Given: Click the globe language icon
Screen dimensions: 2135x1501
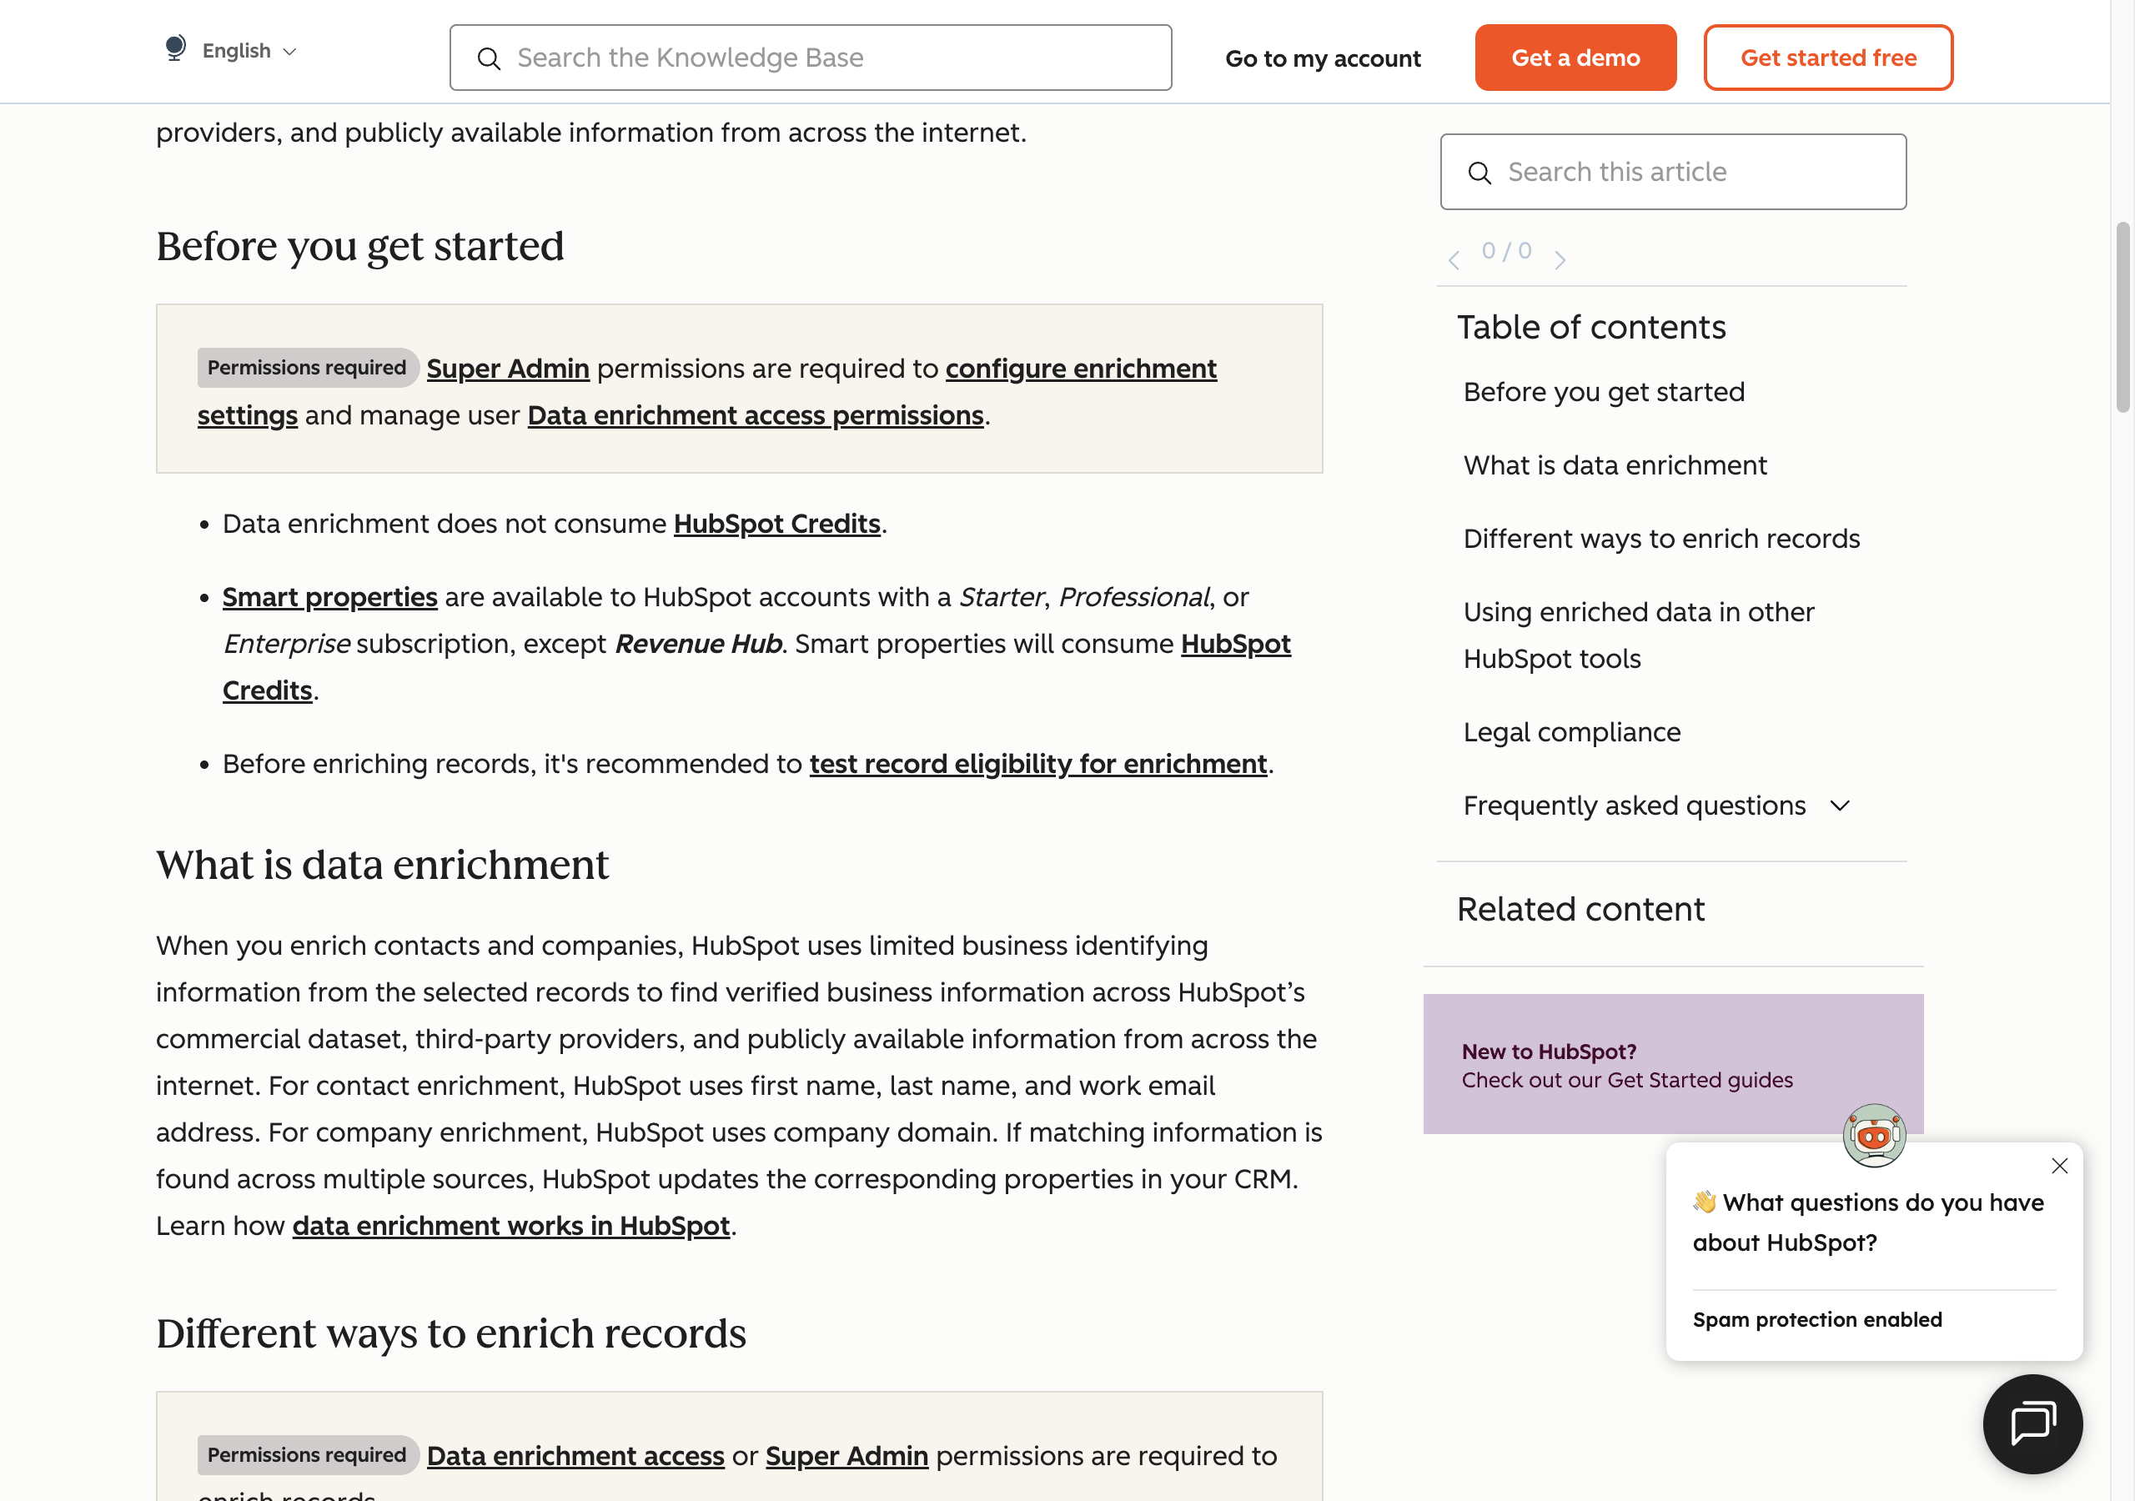Looking at the screenshot, I should [175, 48].
